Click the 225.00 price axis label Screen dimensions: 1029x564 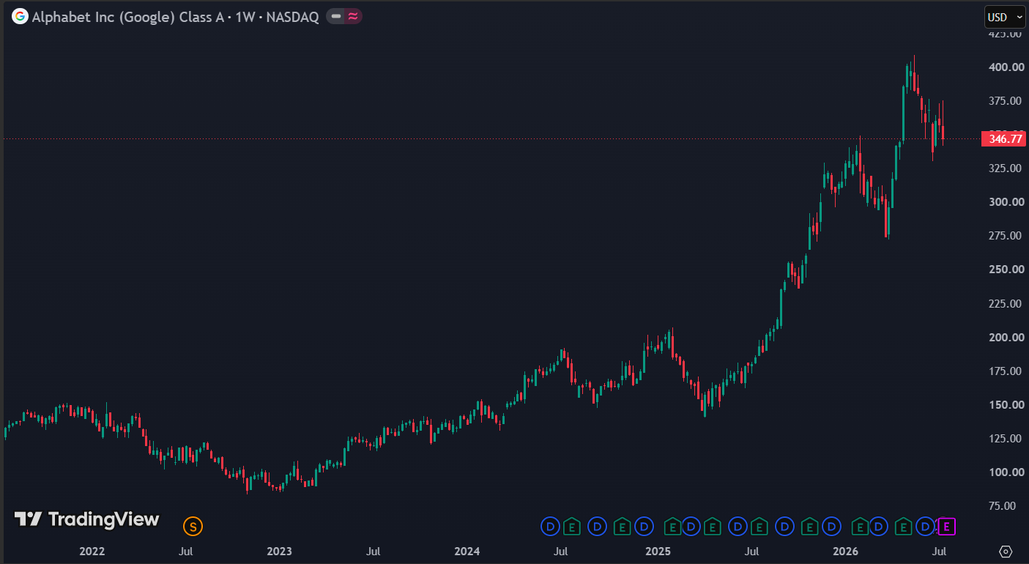tap(1006, 303)
